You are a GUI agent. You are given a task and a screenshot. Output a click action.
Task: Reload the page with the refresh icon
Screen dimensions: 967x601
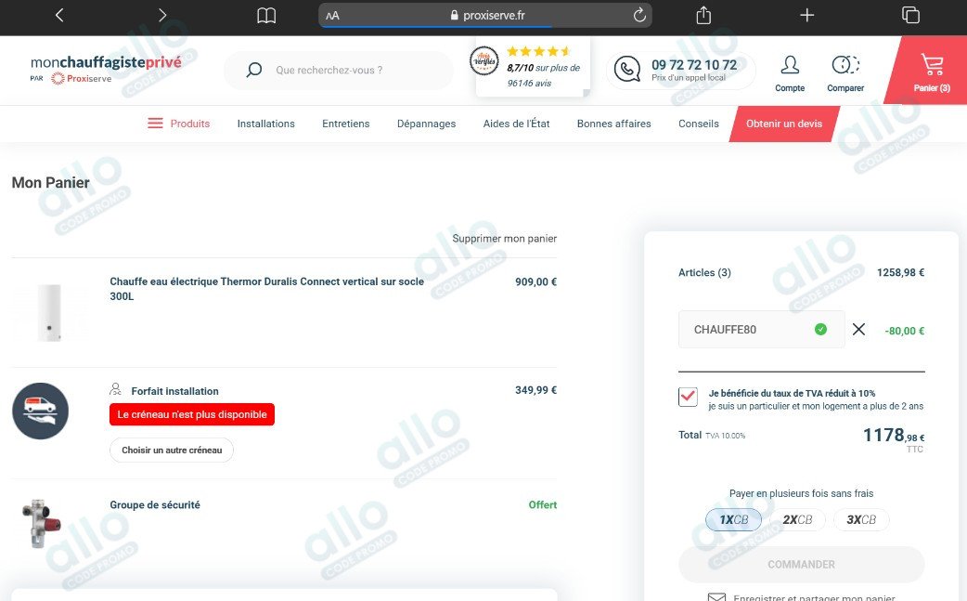pyautogui.click(x=639, y=15)
